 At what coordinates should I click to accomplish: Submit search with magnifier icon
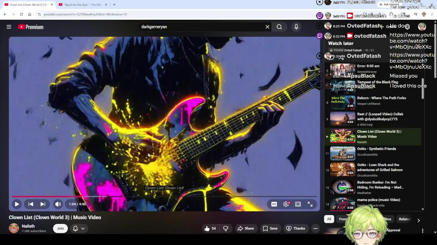279,27
